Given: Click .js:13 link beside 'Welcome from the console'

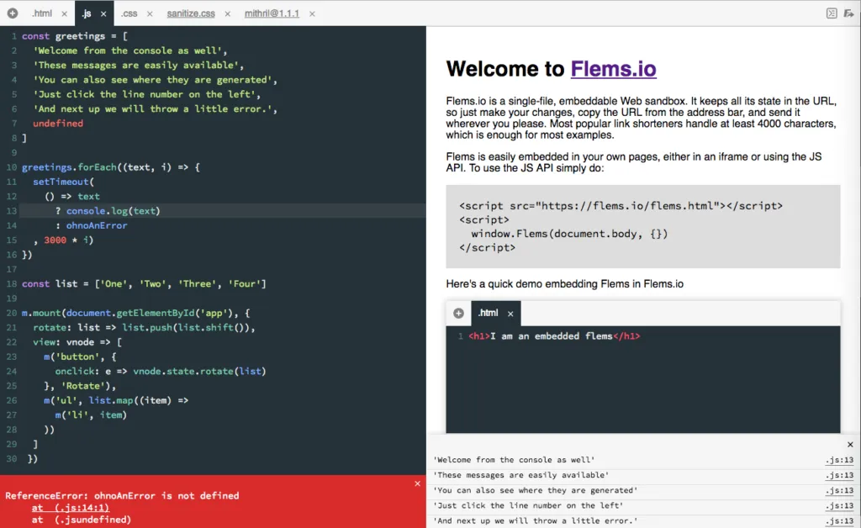Looking at the screenshot, I should (839, 460).
